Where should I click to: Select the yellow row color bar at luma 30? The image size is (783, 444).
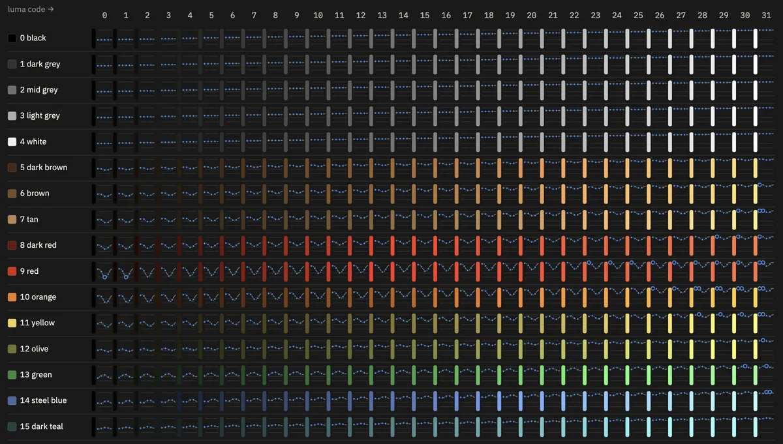[734, 323]
